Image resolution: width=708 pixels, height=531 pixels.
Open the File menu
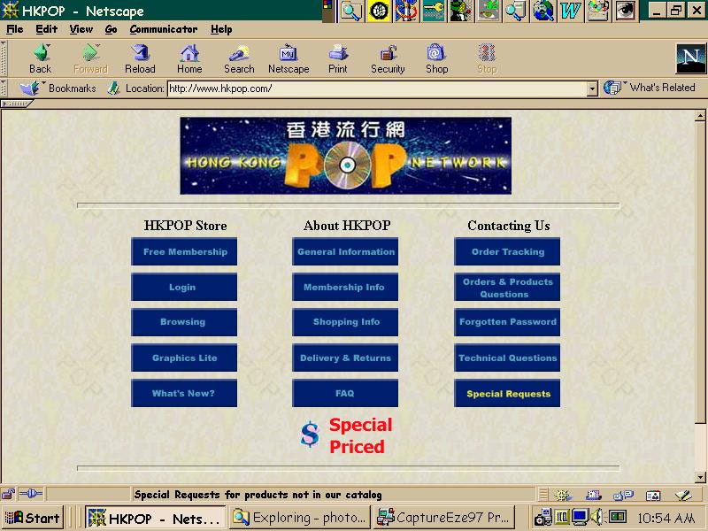(15, 29)
